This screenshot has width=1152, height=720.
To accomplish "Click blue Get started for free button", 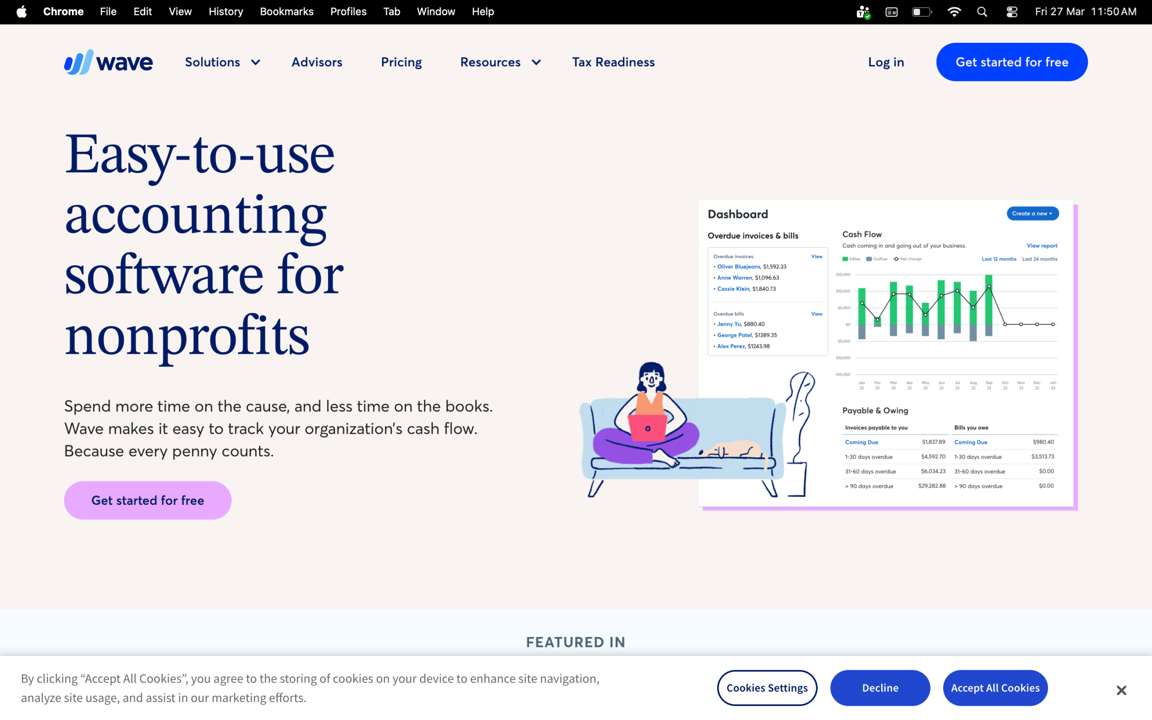I will click(1012, 62).
